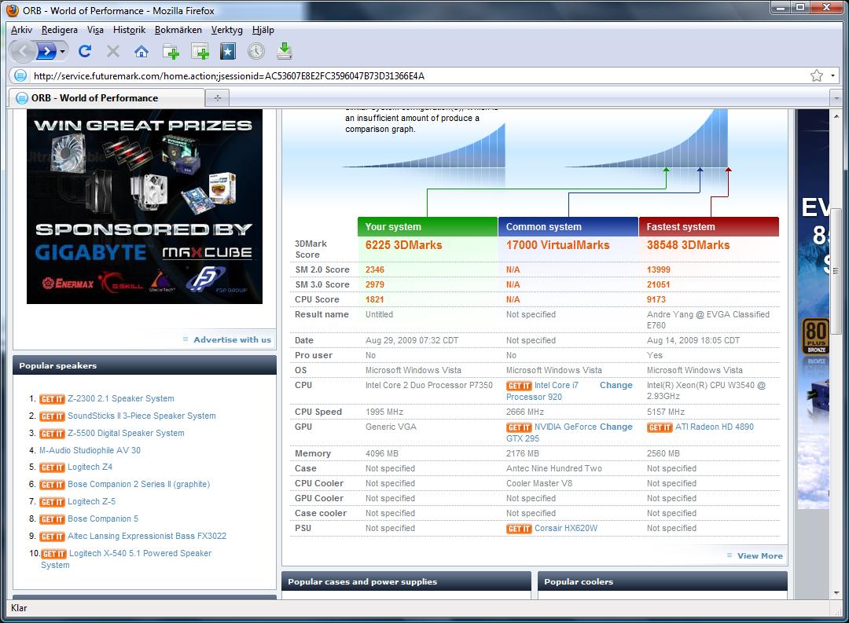Click the Advertise with us link

tap(232, 340)
